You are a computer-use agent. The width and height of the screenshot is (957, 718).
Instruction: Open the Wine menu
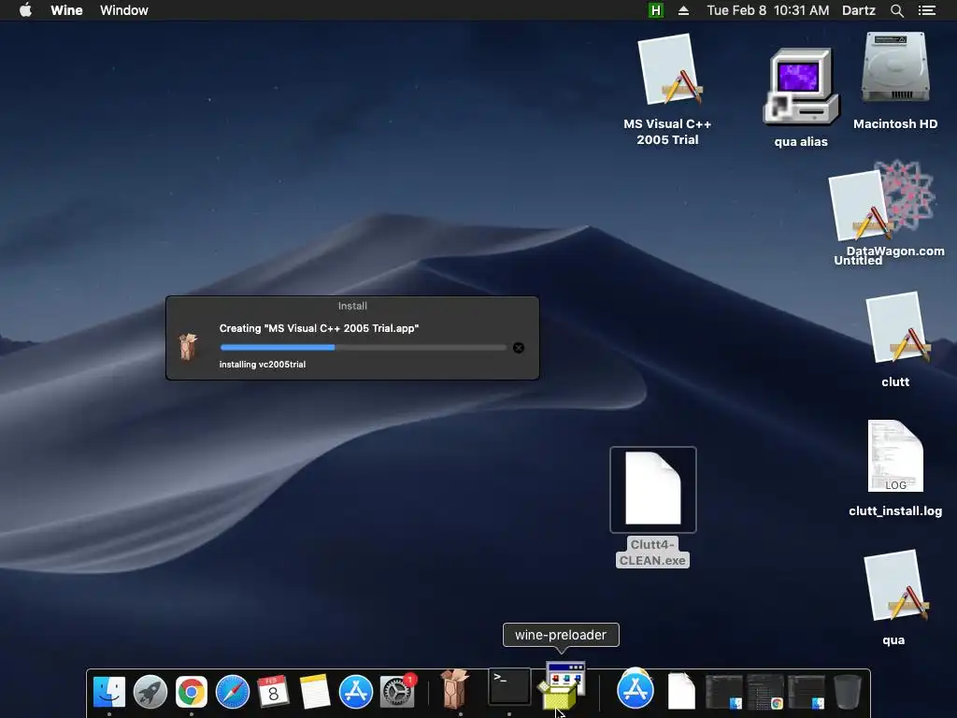(x=66, y=10)
